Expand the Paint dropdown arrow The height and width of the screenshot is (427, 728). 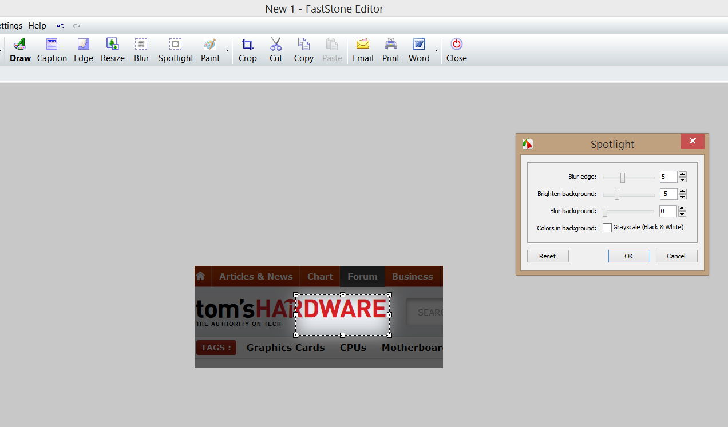(x=227, y=51)
